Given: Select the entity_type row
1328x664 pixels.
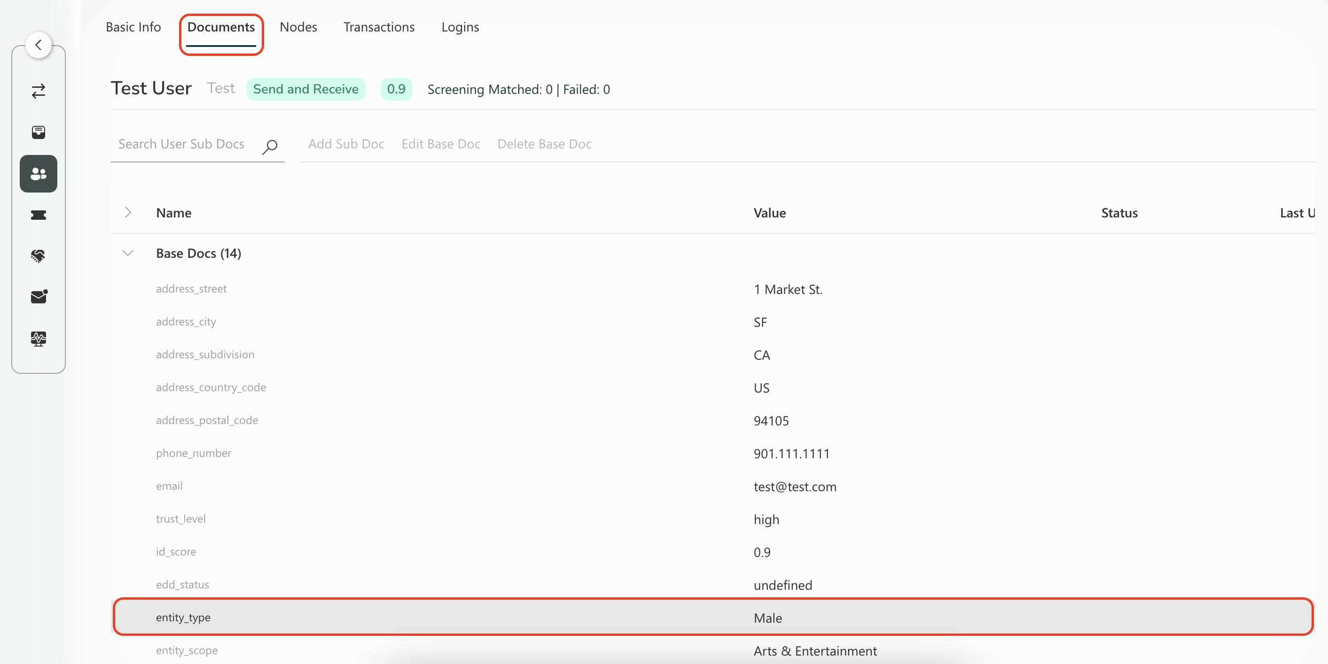Looking at the screenshot, I should [712, 617].
